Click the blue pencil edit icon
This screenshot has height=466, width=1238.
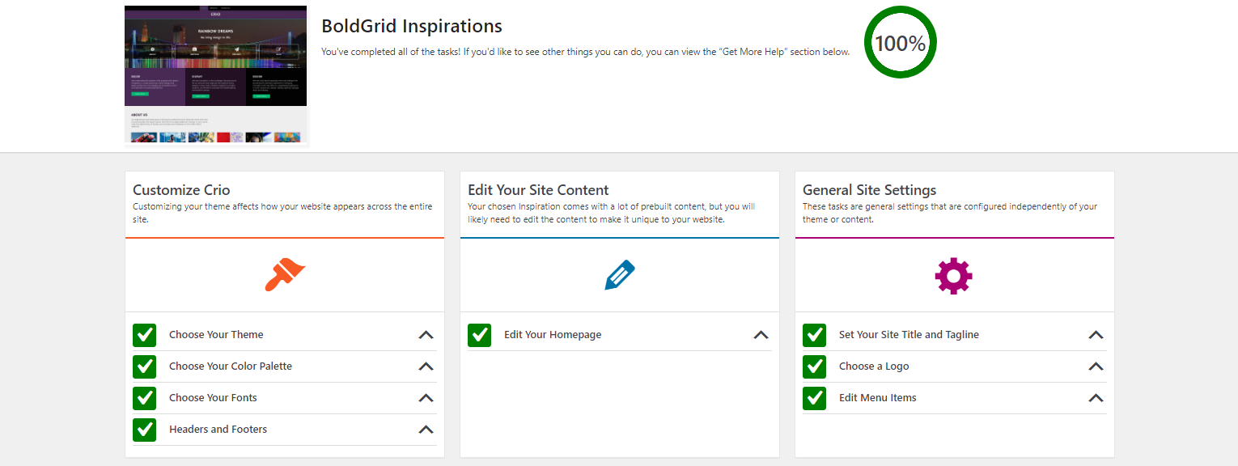tap(620, 275)
